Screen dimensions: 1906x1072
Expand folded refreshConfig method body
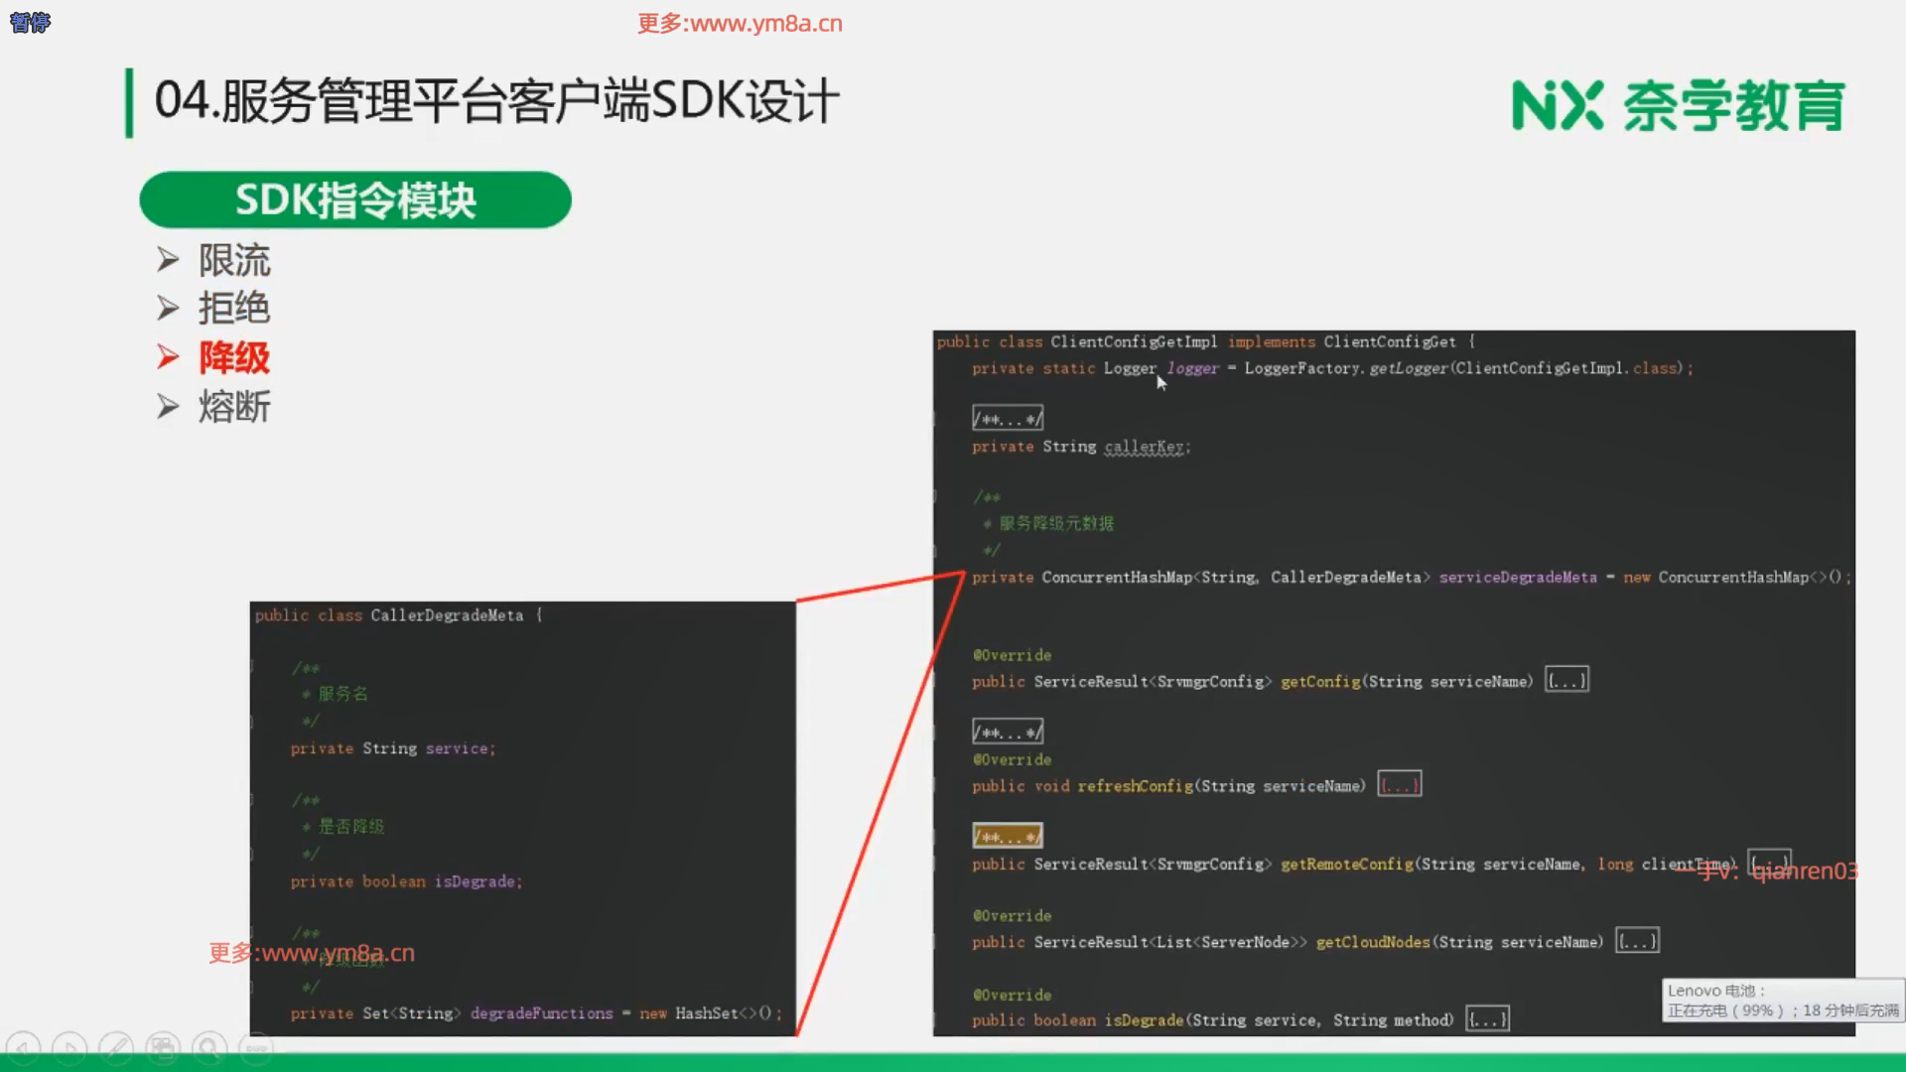tap(1400, 785)
